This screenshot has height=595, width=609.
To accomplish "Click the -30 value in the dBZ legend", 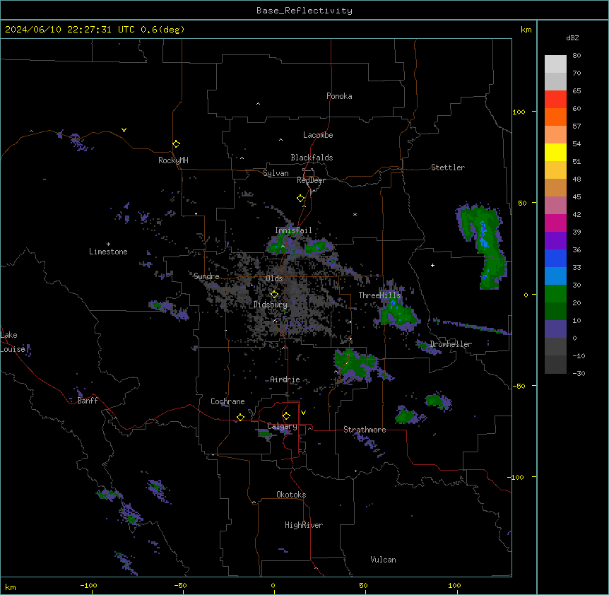I will tap(579, 373).
